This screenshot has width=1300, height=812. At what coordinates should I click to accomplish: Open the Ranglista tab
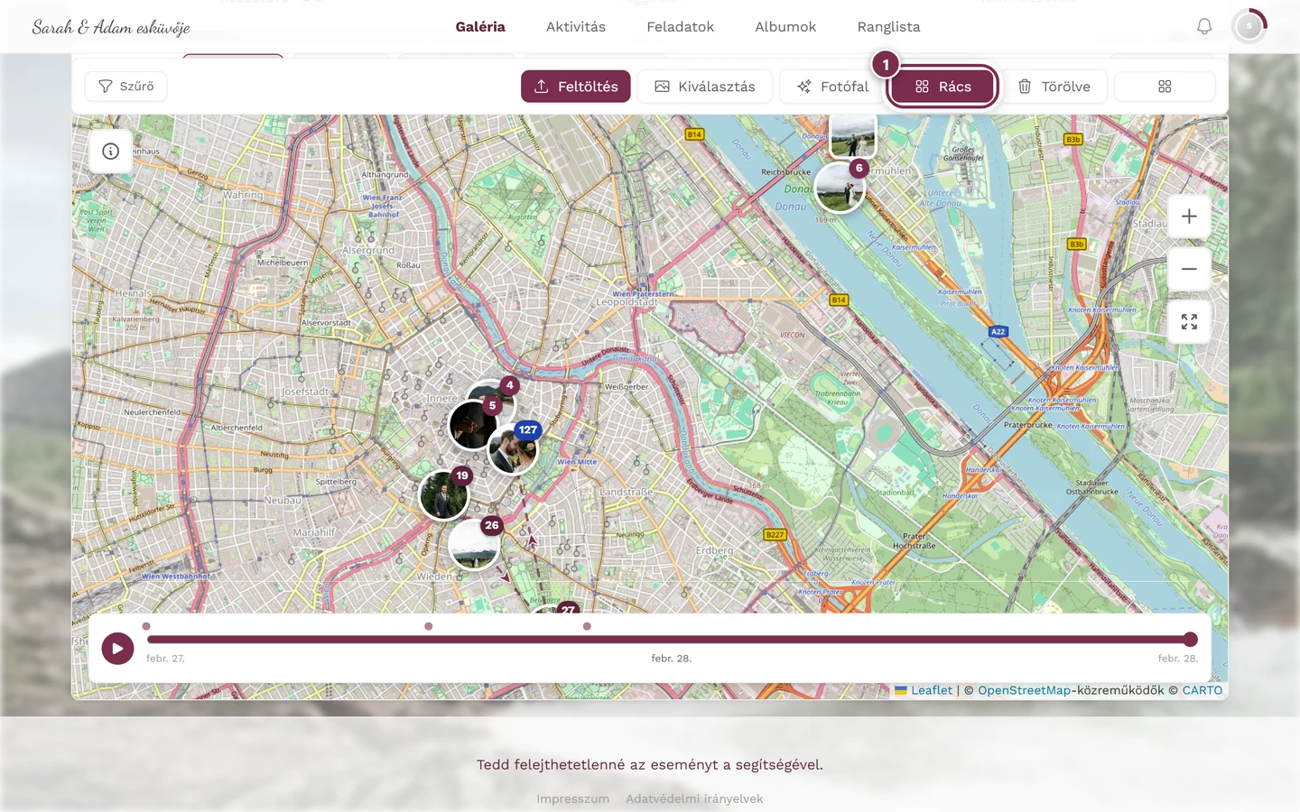click(x=889, y=27)
